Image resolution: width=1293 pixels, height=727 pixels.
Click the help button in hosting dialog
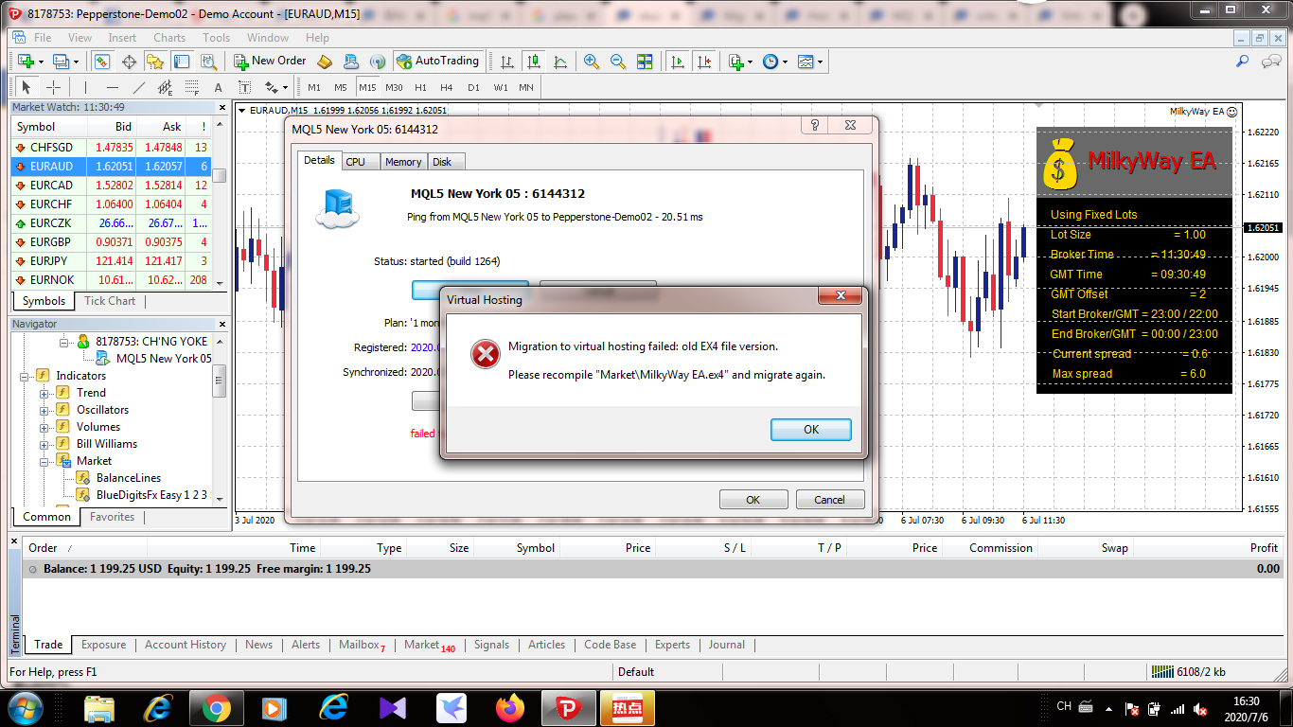[814, 126]
